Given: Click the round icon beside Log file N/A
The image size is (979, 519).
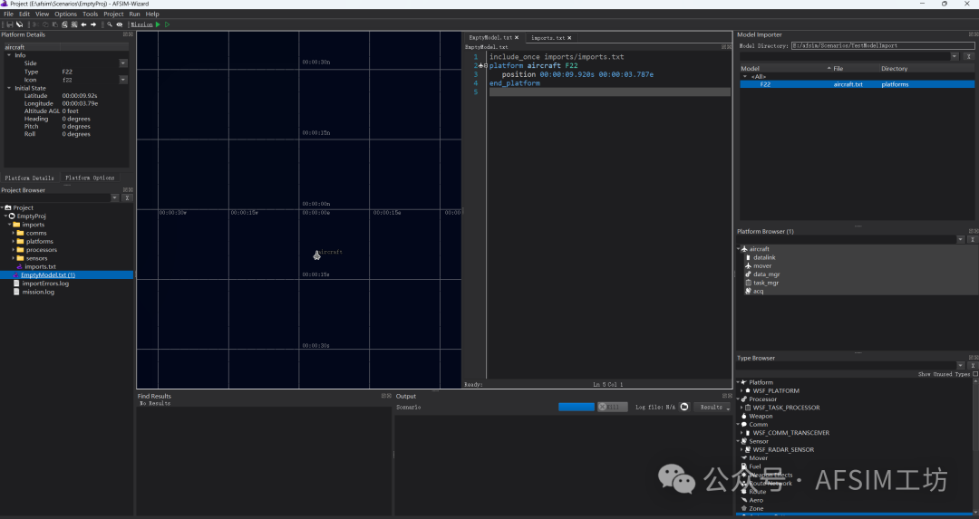Looking at the screenshot, I should click(x=684, y=407).
